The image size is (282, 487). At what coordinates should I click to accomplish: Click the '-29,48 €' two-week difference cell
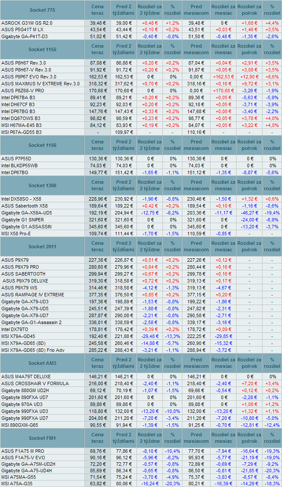coord(149,336)
